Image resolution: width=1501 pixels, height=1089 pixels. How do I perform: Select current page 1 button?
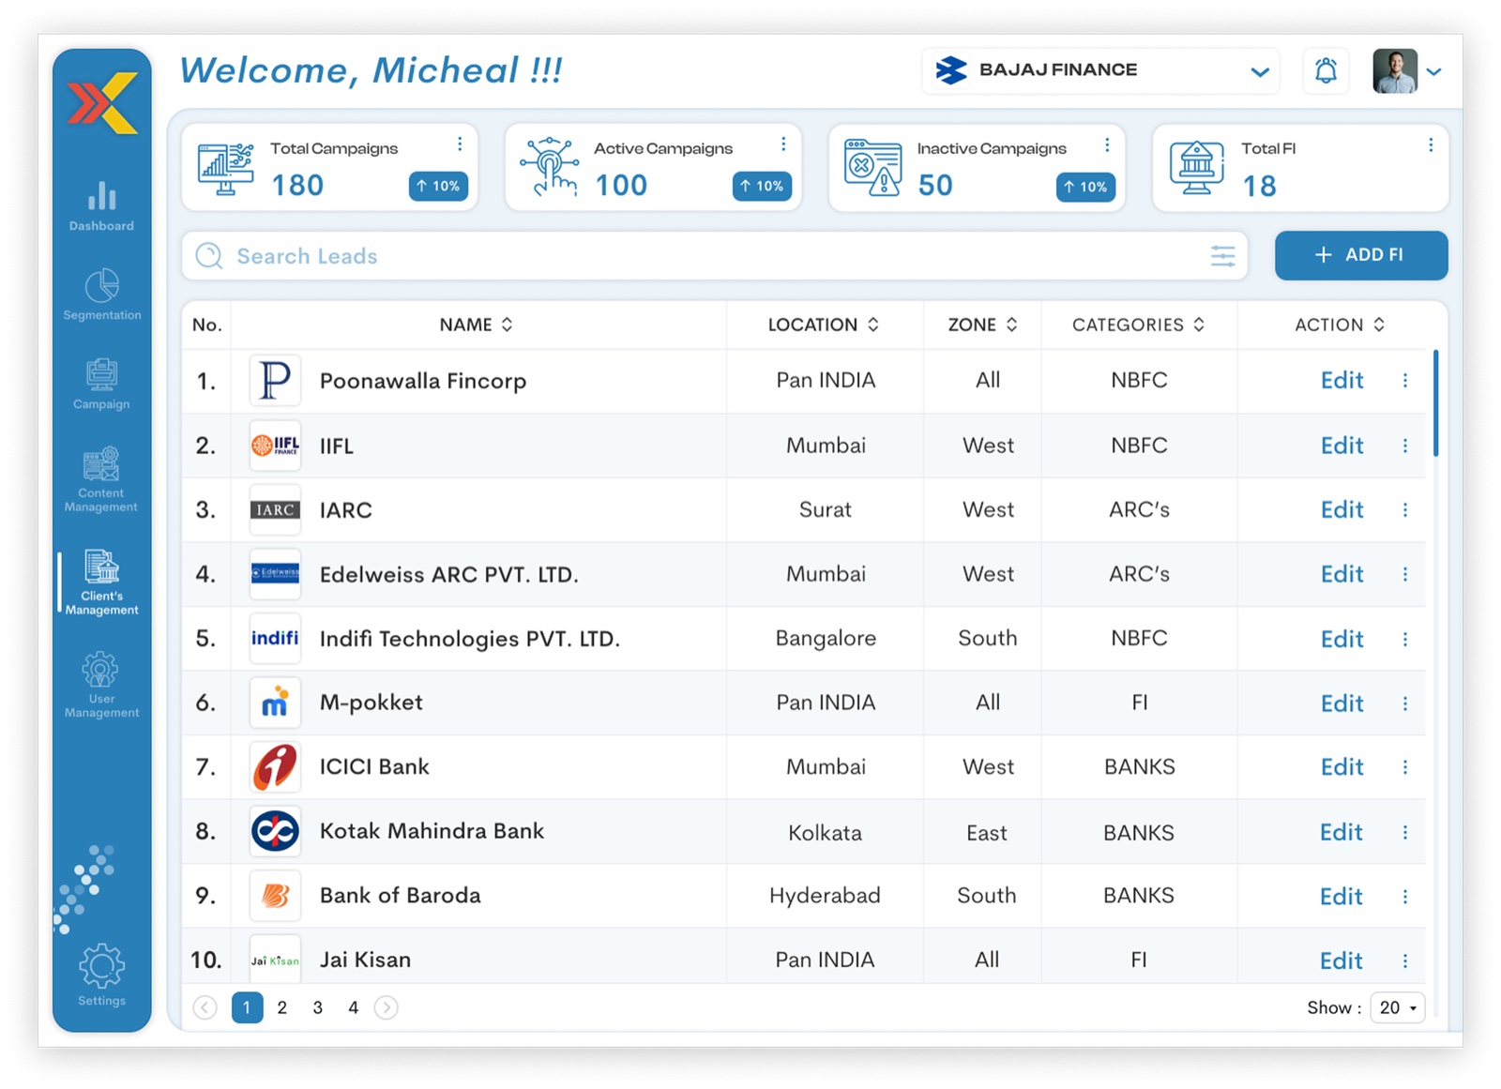click(247, 1007)
